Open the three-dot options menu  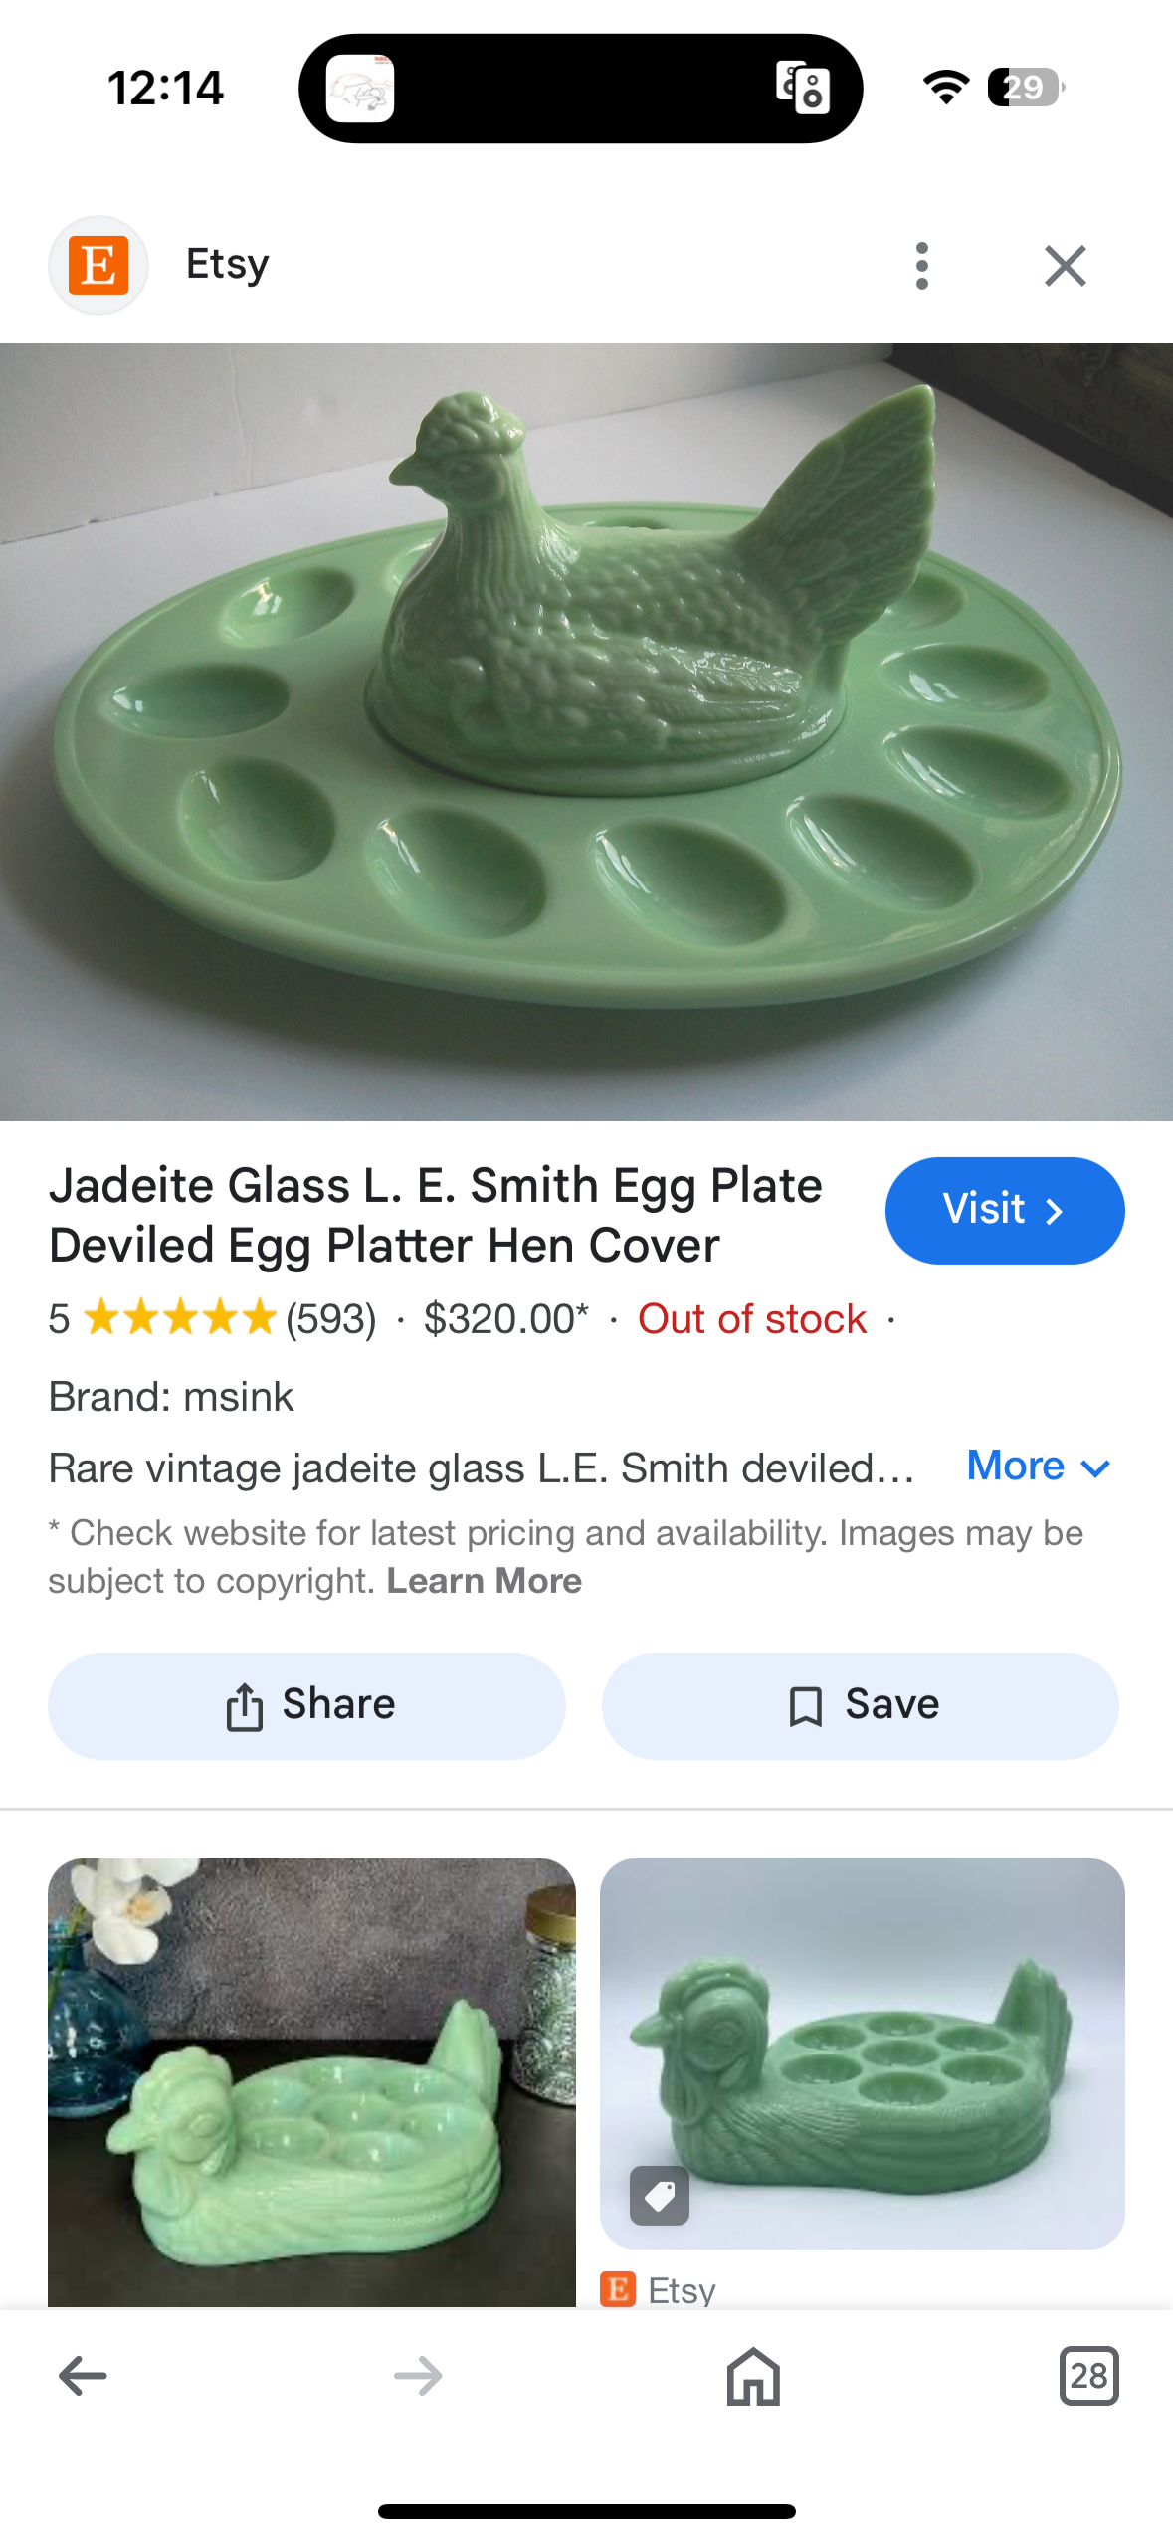click(922, 266)
